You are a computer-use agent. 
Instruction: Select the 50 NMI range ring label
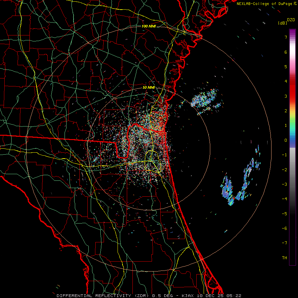(x=149, y=88)
